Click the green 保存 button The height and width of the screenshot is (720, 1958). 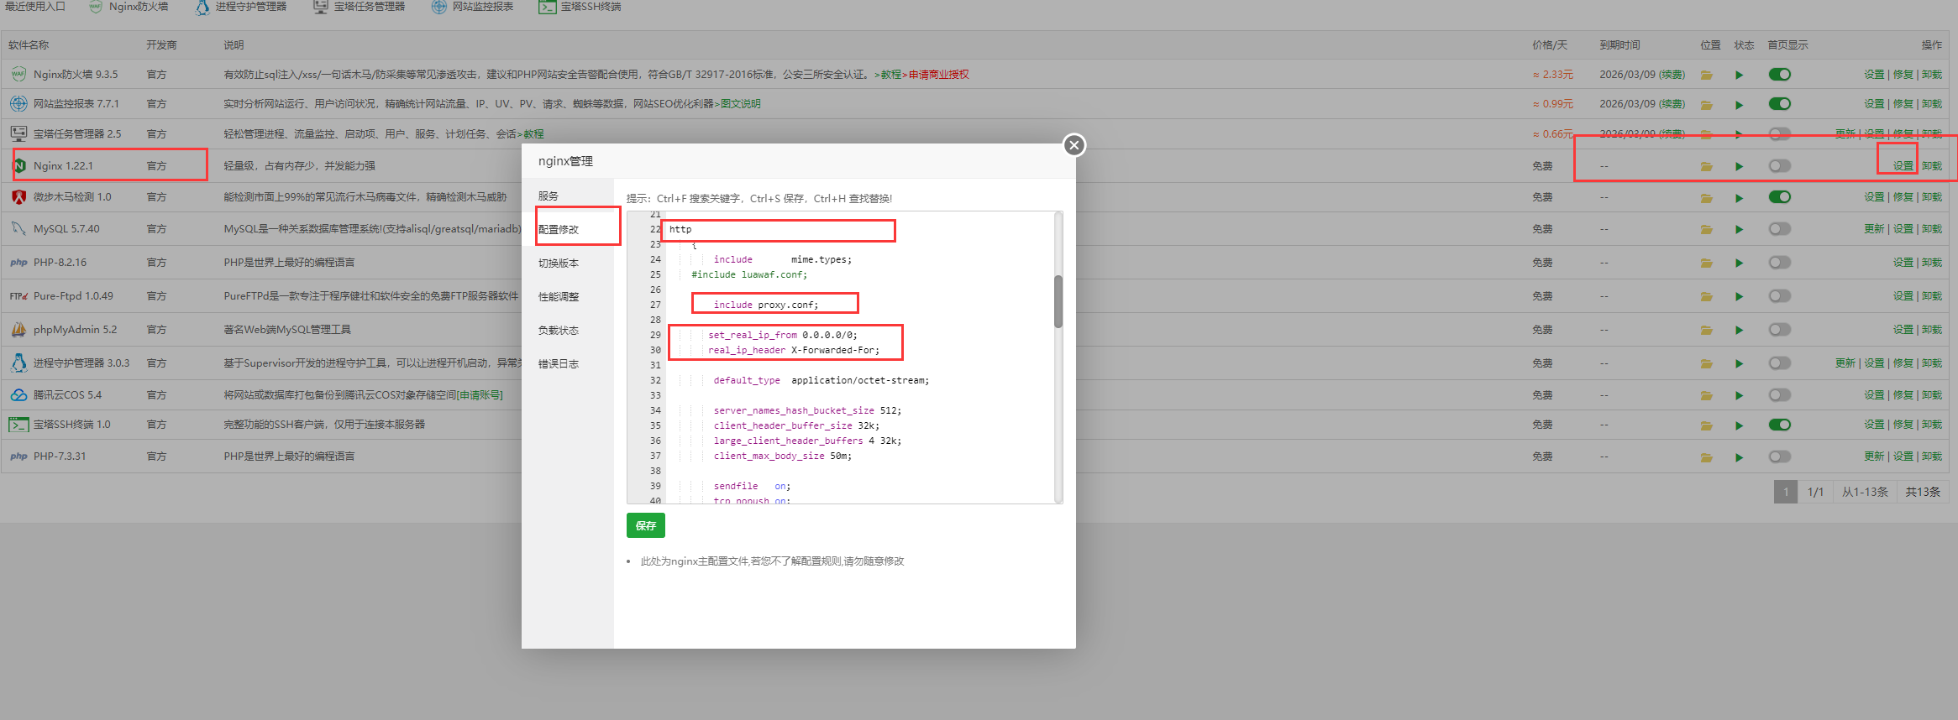click(645, 525)
